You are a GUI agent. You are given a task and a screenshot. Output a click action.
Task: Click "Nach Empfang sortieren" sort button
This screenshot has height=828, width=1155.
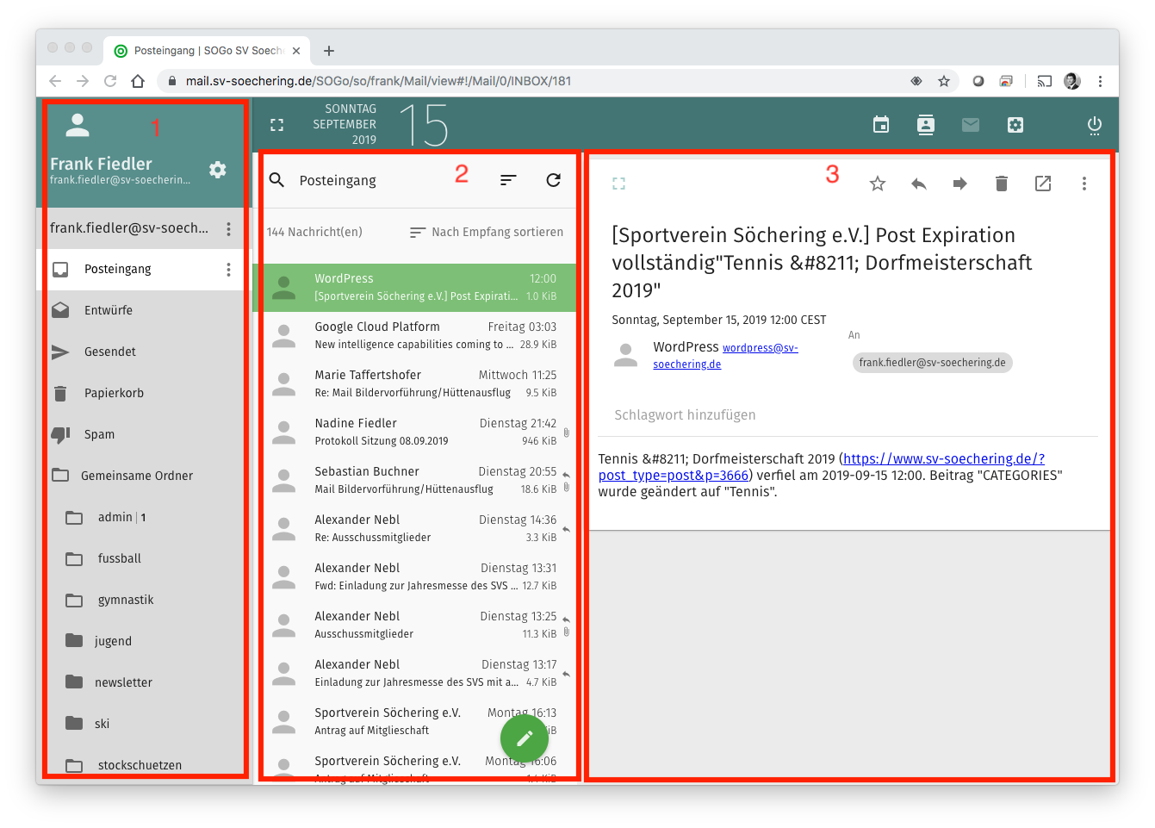(x=487, y=232)
